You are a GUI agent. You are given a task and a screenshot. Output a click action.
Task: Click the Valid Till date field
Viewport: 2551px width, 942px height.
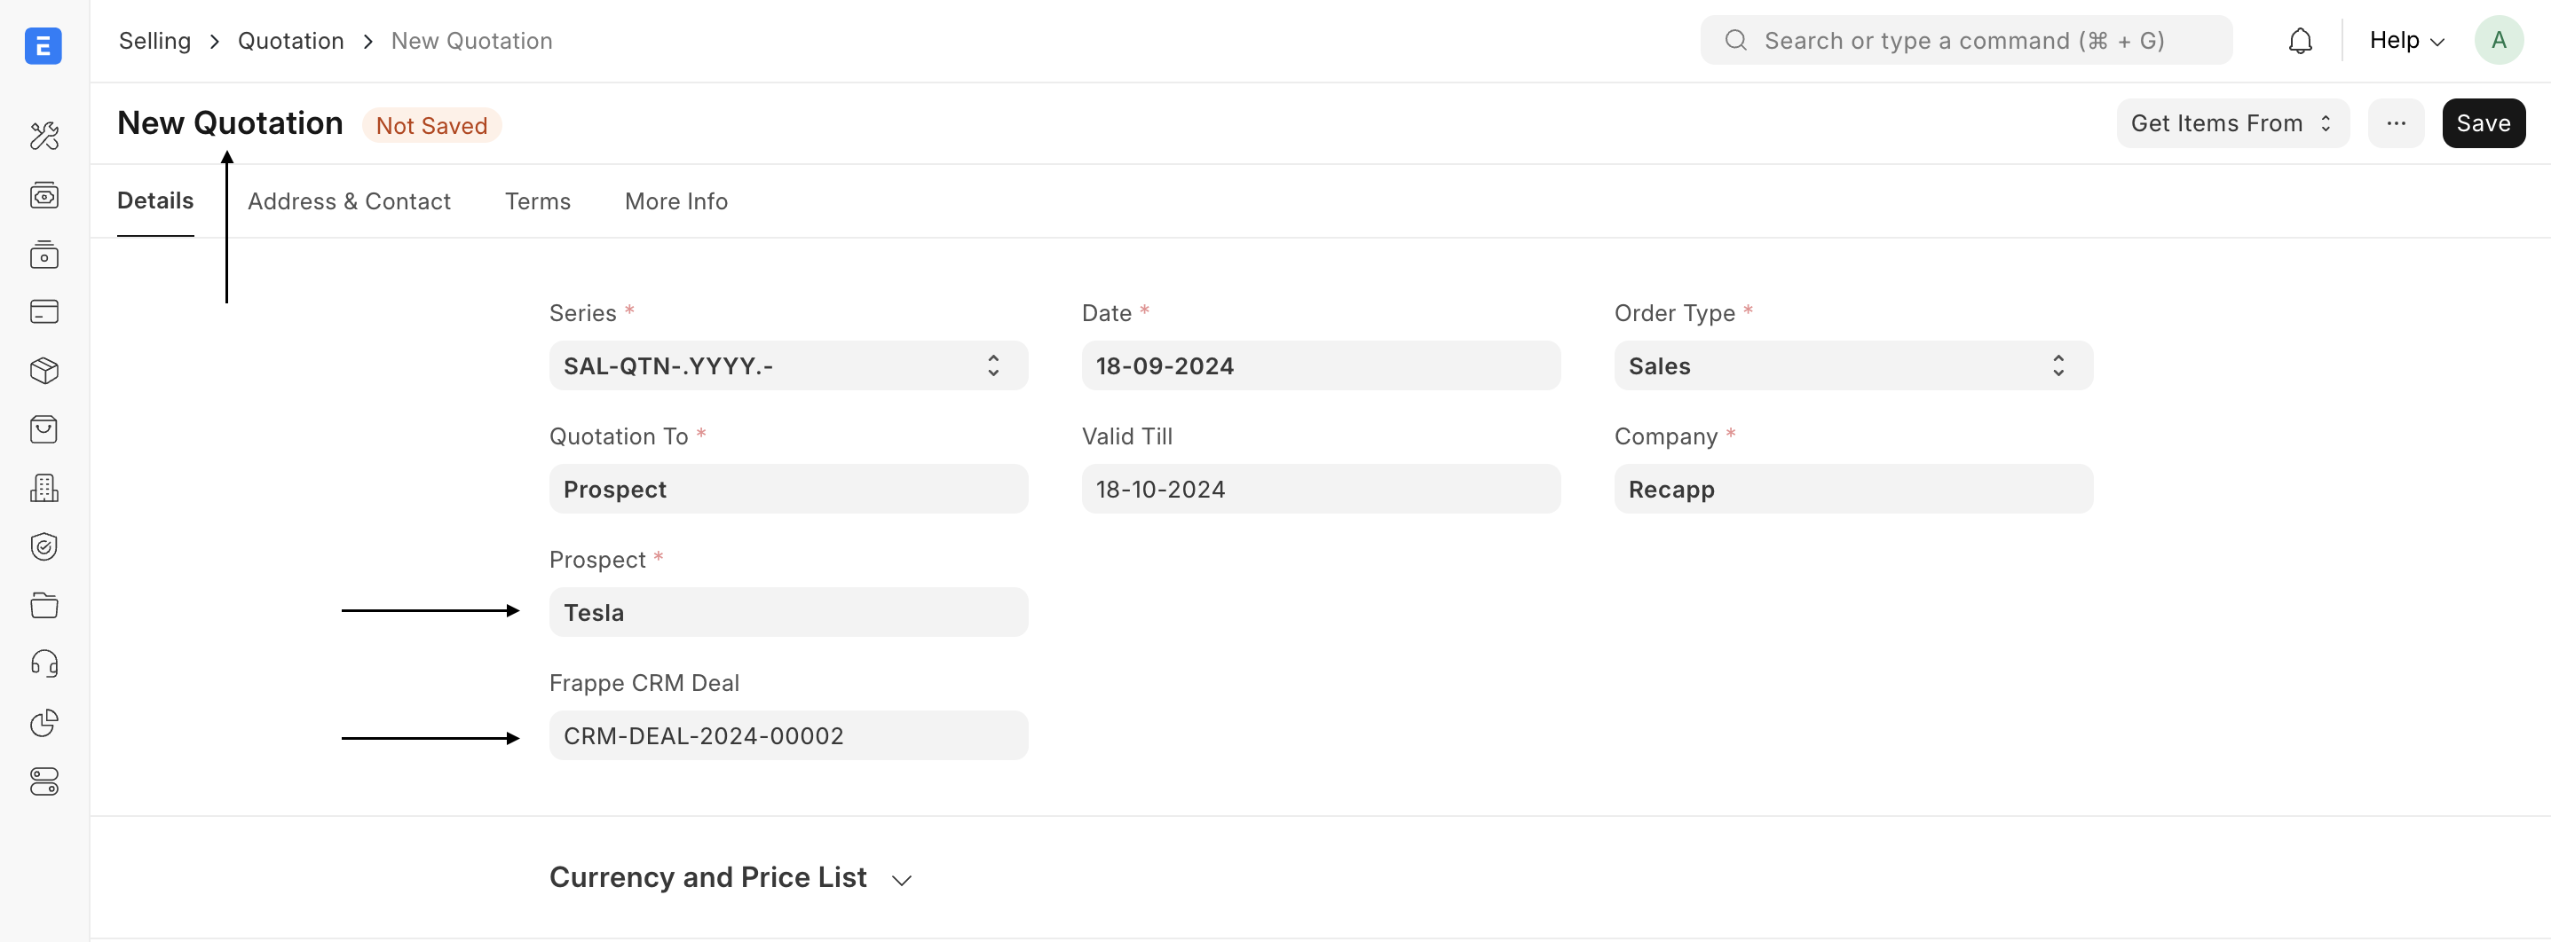(1320, 490)
